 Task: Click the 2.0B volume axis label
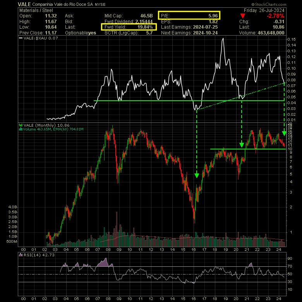coord(12,227)
